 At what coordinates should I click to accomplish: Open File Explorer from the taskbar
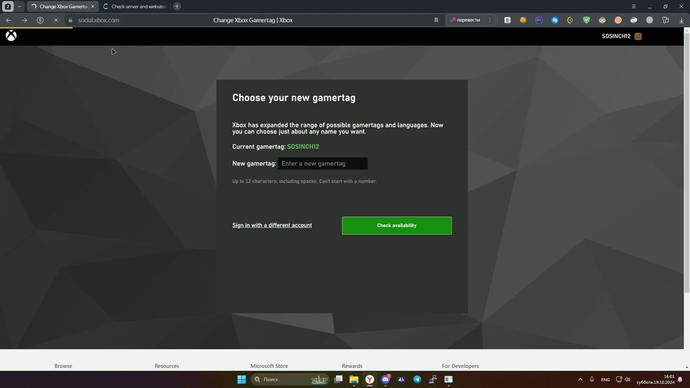pos(354,379)
